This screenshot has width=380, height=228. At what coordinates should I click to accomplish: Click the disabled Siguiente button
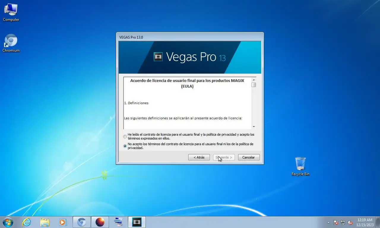click(x=224, y=157)
